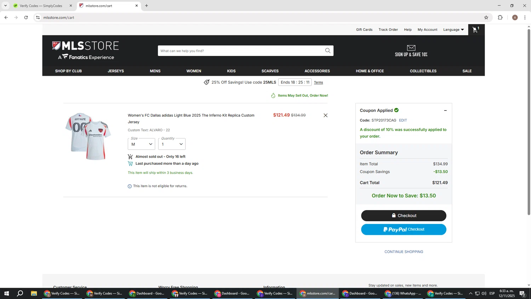531x299 pixels.
Task: Click the Continue Shopping link
Action: 404,252
